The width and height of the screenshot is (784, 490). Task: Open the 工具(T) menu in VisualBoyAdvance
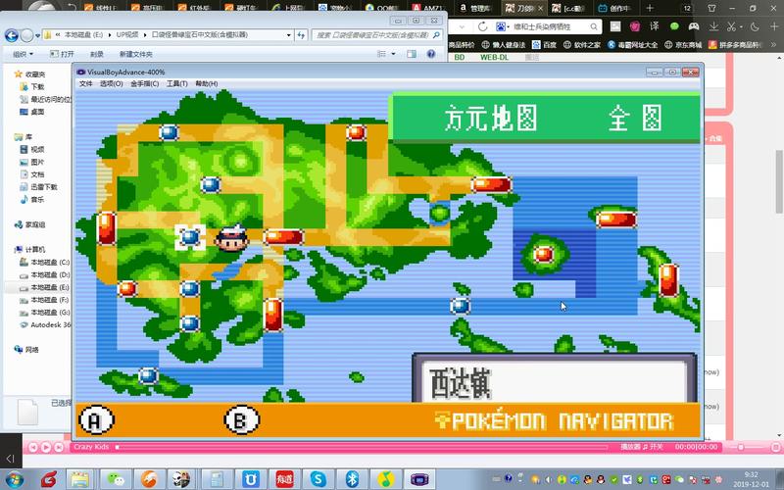click(x=177, y=83)
